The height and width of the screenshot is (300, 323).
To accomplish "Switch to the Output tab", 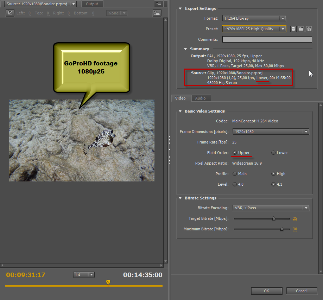I will 92,4.
